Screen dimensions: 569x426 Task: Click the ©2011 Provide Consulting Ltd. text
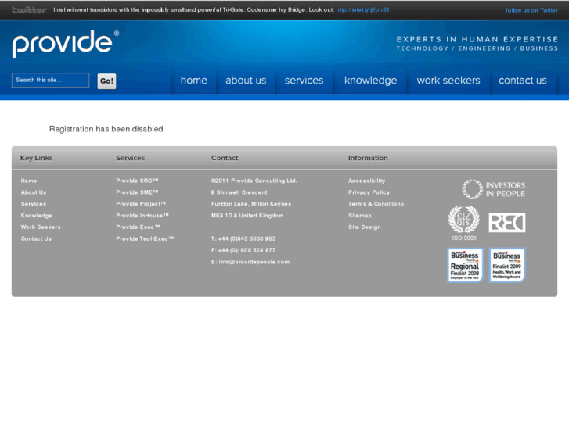click(x=254, y=181)
